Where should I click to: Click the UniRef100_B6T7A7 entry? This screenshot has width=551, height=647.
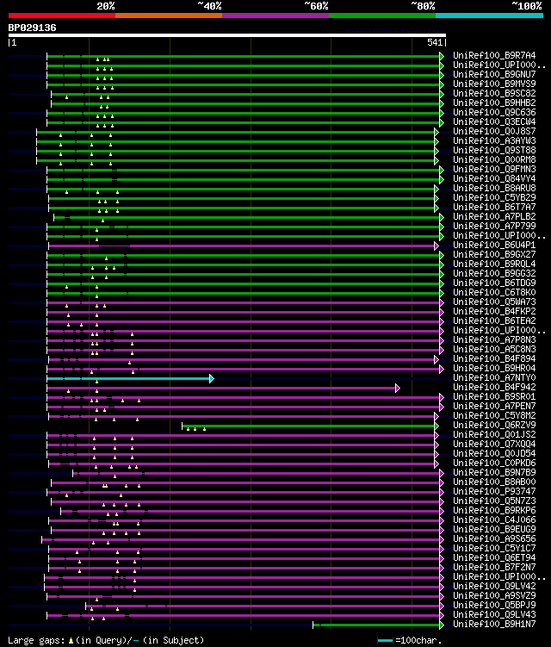point(494,207)
